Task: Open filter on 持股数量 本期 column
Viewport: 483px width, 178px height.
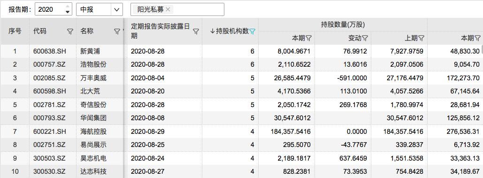Action: pyautogui.click(x=308, y=38)
